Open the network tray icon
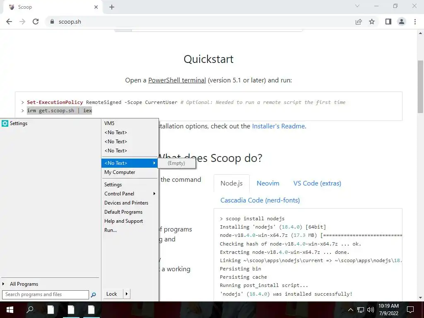424x318 pixels. click(361, 310)
